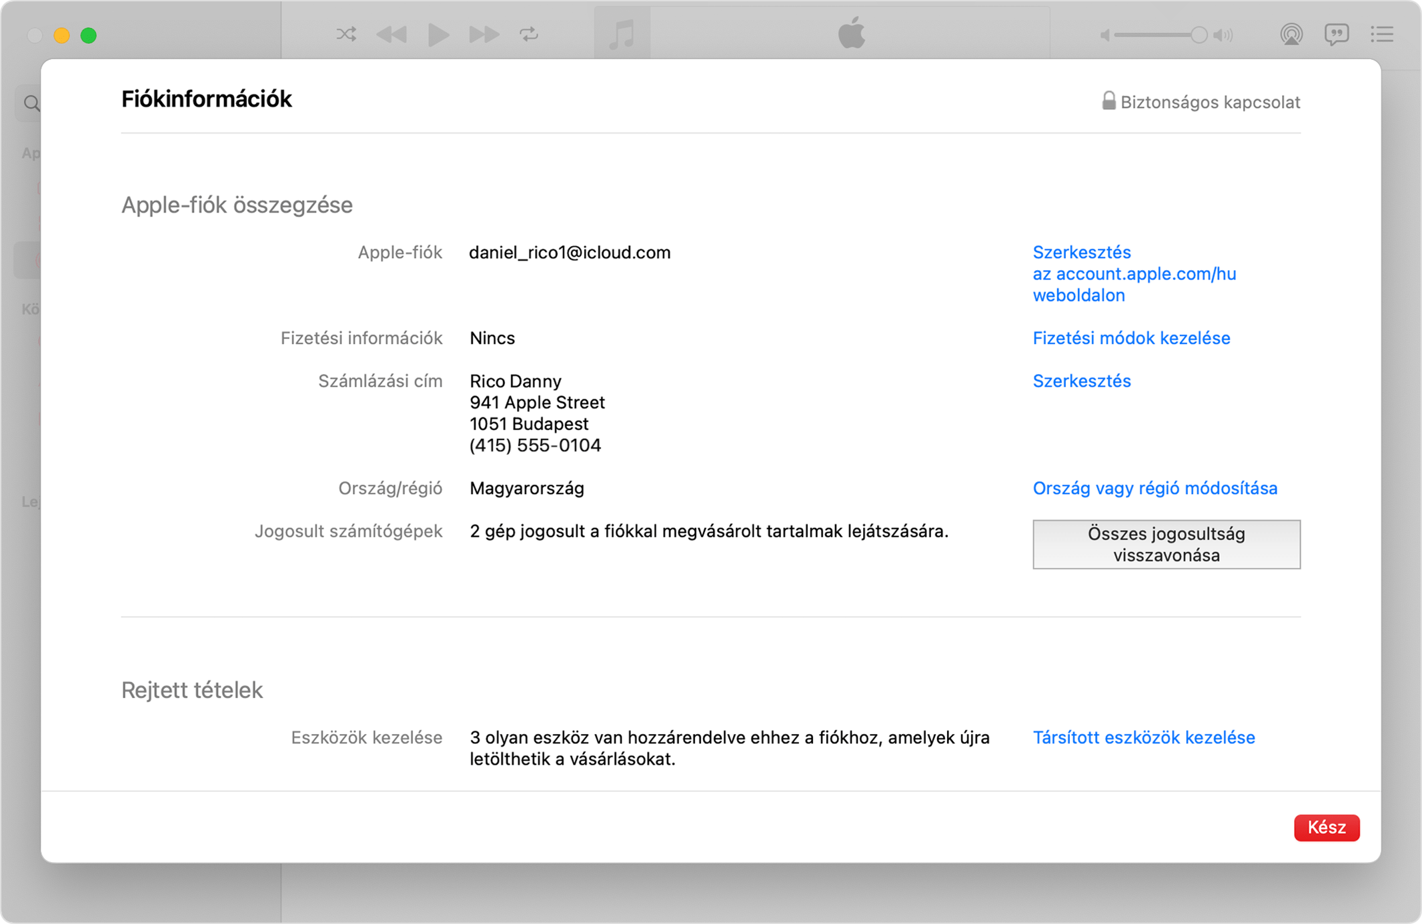Open Fizetési módok kezelése link

click(x=1131, y=338)
